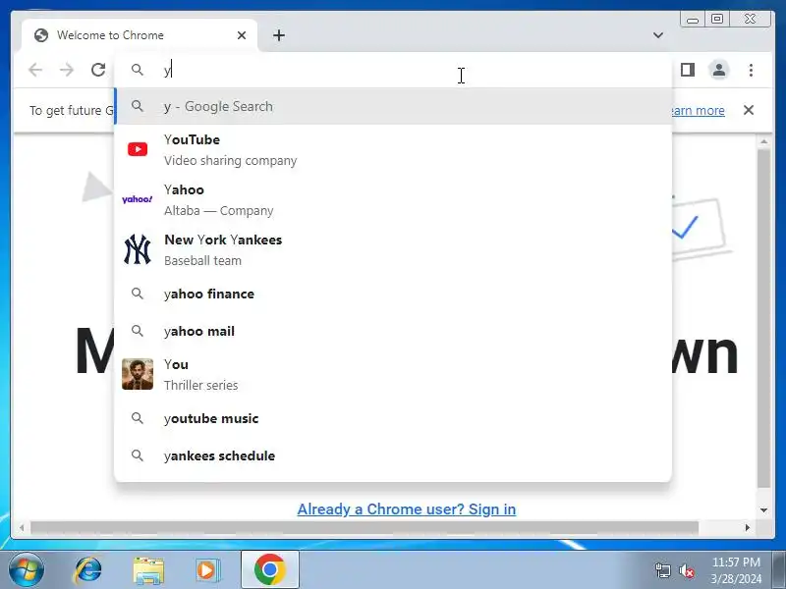Screen dimensions: 786x589
Task: Click the horizontal scrollbar right arrow
Action: point(748,527)
